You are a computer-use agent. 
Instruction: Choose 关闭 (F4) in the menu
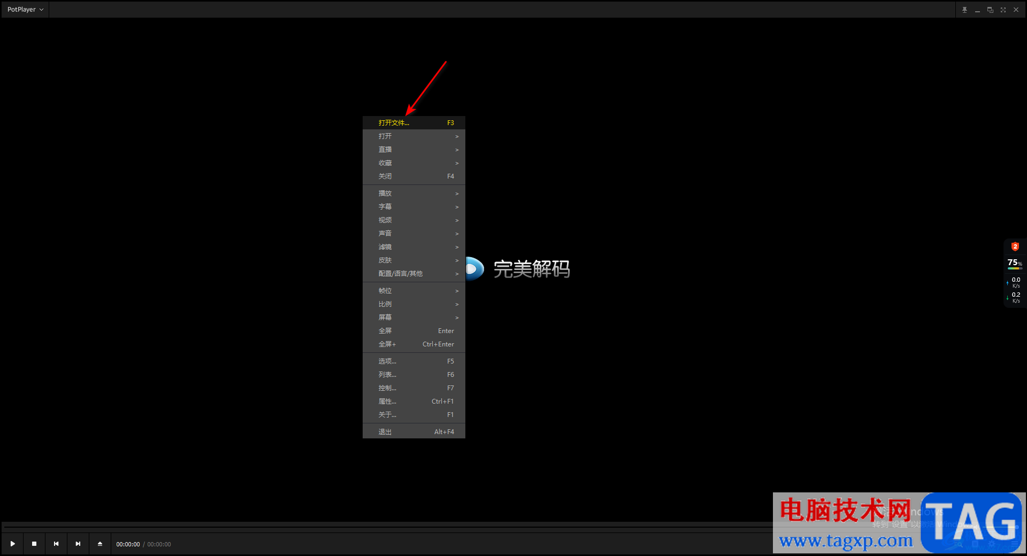414,176
